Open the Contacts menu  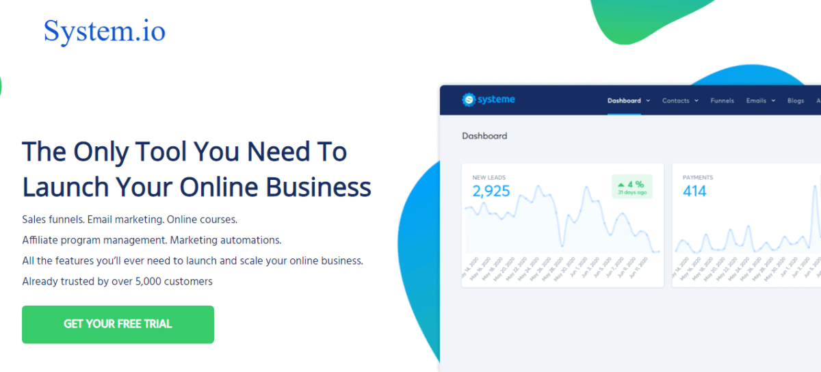676,101
